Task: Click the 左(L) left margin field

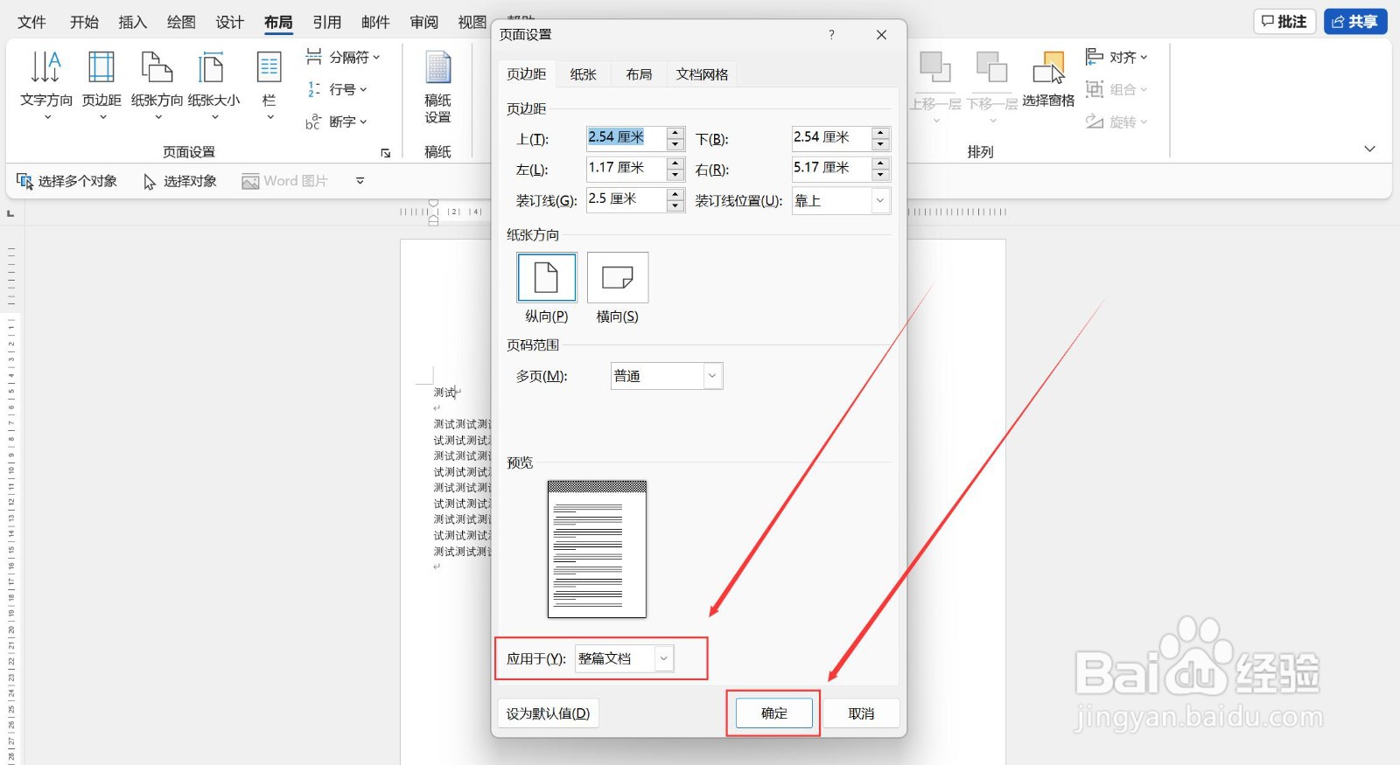Action: (x=626, y=168)
